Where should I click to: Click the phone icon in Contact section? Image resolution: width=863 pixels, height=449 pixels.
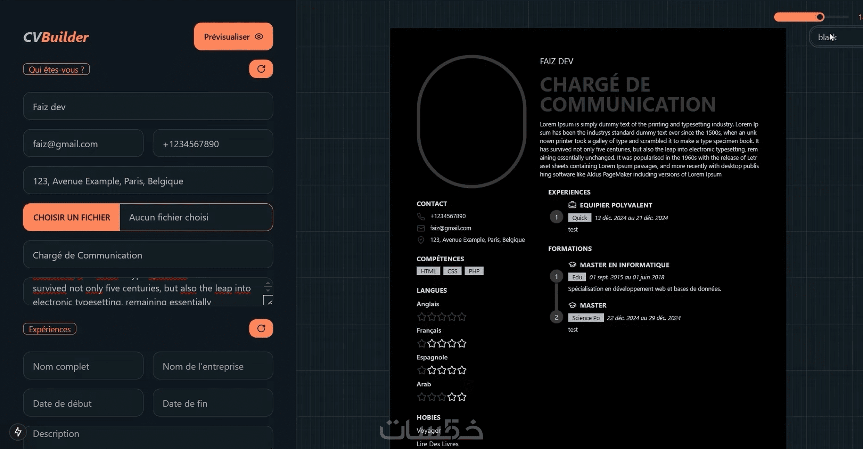421,216
